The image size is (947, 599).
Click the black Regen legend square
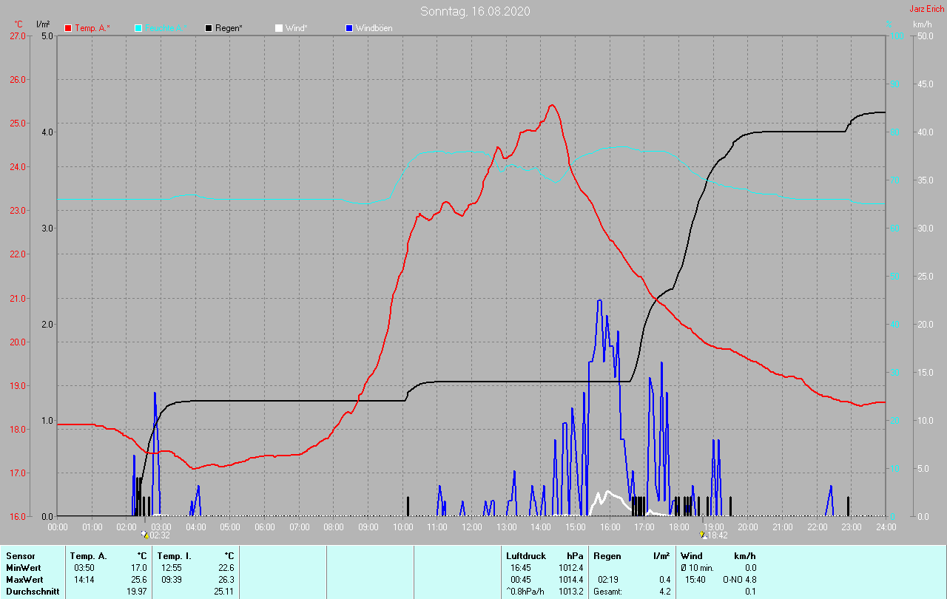(209, 28)
